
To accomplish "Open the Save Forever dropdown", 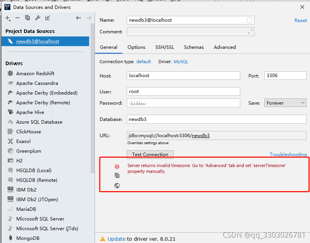I will (285, 103).
